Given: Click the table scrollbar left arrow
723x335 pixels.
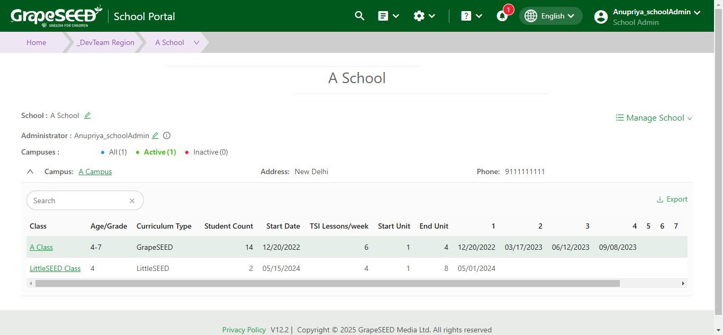Looking at the screenshot, I should point(31,284).
